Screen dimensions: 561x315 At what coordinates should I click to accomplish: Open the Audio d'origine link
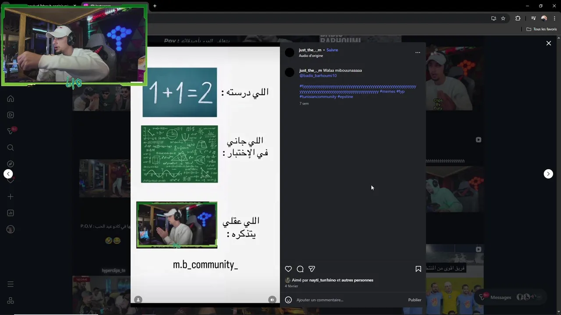coord(311,56)
